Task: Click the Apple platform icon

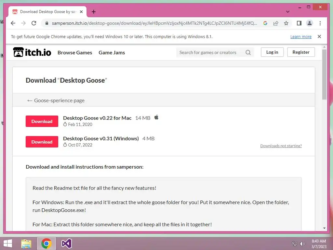Action: [156, 117]
